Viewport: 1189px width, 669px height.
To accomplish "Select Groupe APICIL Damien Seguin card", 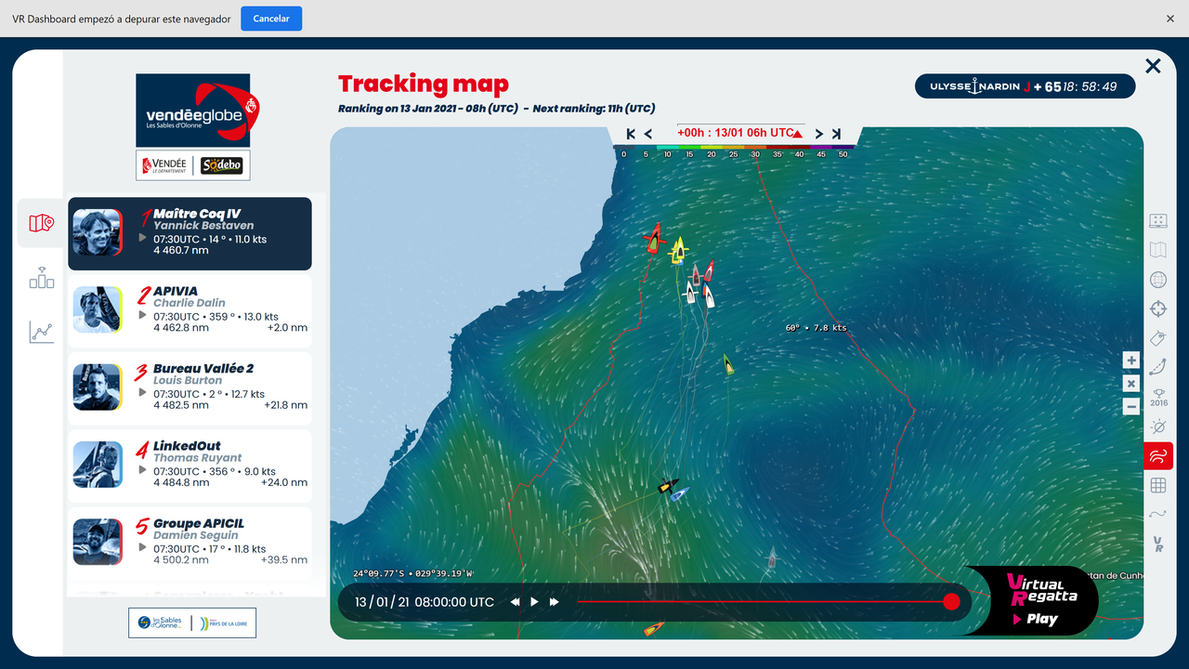I will 189,542.
